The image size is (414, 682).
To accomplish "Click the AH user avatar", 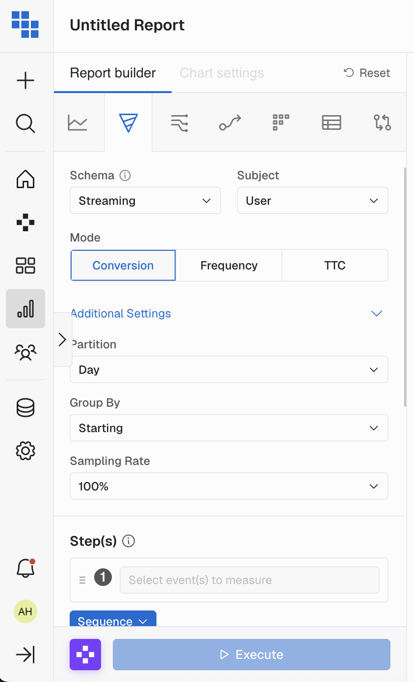I will (26, 611).
